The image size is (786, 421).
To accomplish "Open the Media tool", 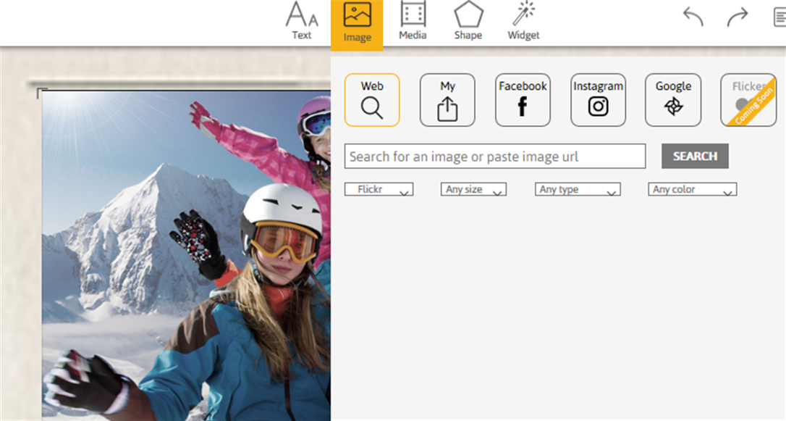I will (x=413, y=21).
